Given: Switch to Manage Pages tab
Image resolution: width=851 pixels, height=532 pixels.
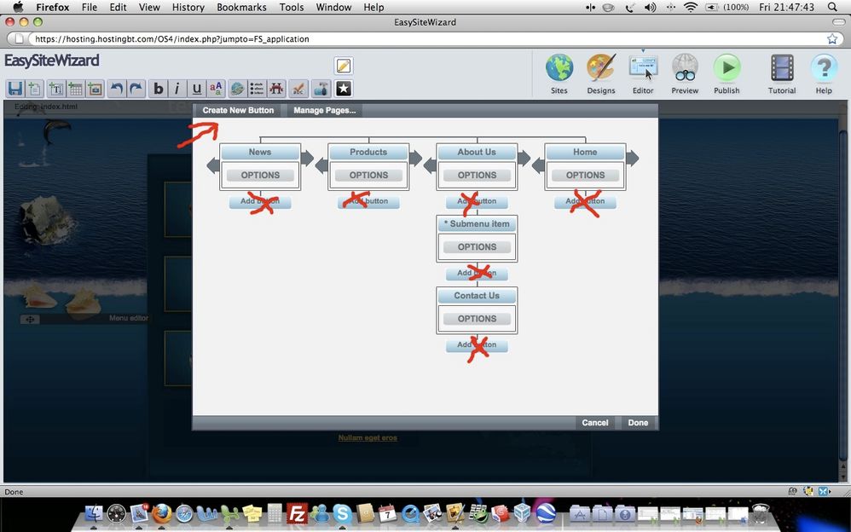Looking at the screenshot, I should (324, 111).
